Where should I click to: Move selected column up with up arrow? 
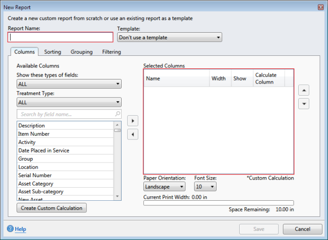[x=304, y=90]
